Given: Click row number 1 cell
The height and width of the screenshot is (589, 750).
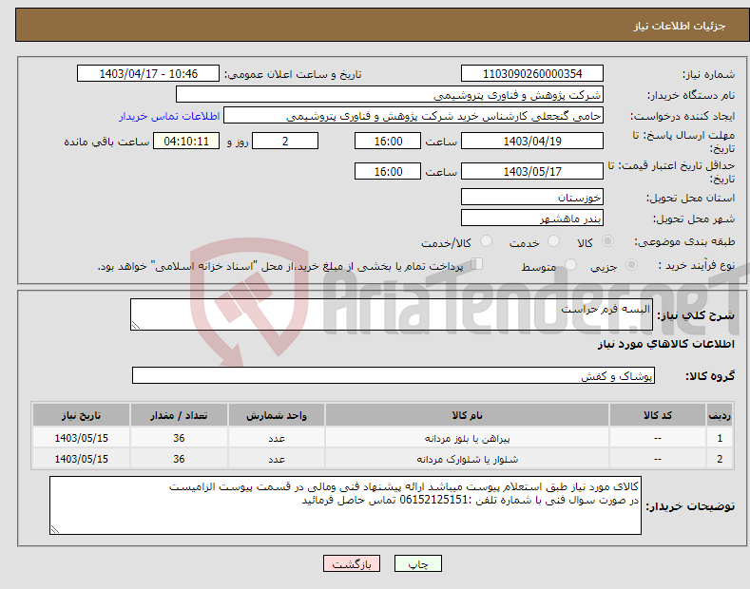Looking at the screenshot, I should pyautogui.click(x=720, y=438).
